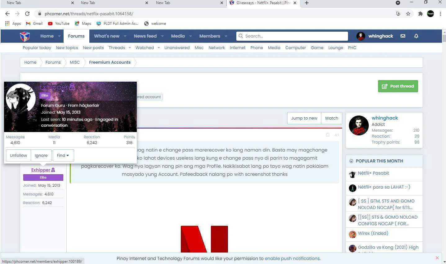Open the Chrome three-dot menu
This screenshot has width=446, height=264.
440,14
